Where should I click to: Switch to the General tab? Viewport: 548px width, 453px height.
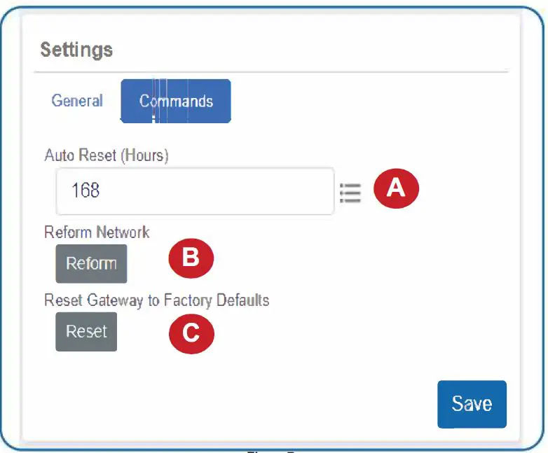(77, 101)
